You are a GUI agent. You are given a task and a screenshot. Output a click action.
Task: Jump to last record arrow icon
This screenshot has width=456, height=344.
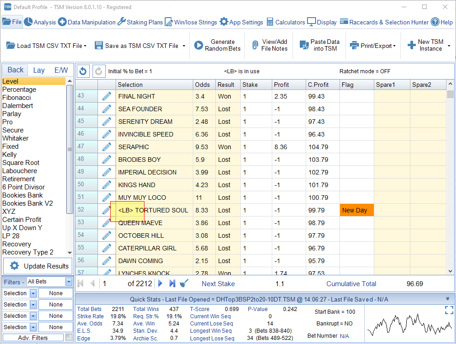[x=172, y=283]
